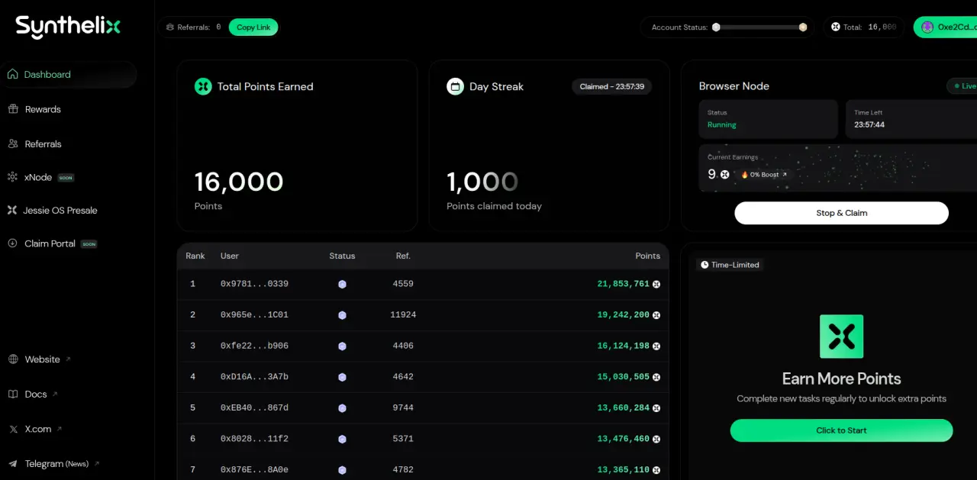The width and height of the screenshot is (977, 480).
Task: Click the large green Synthelix X logo
Action: point(842,337)
